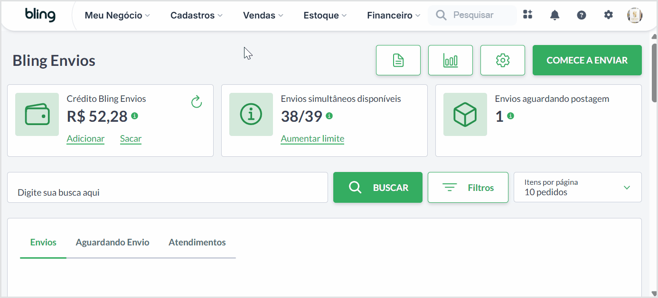658x298 pixels.
Task: Open the user profile avatar
Action: pyautogui.click(x=635, y=15)
